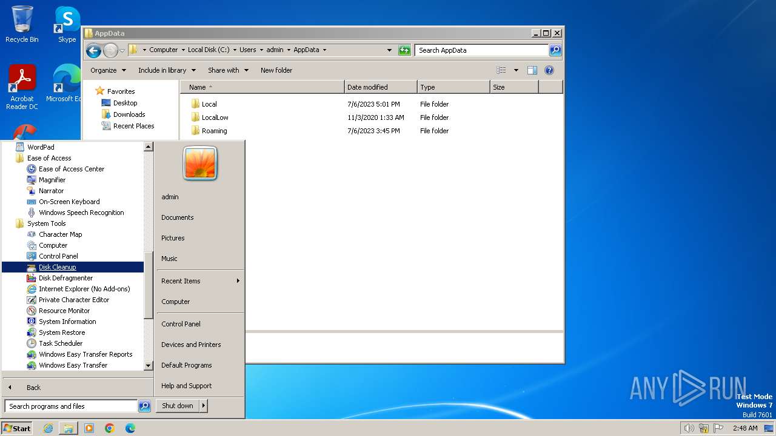The image size is (776, 436).
Task: Open the Explorer help icon
Action: [549, 70]
